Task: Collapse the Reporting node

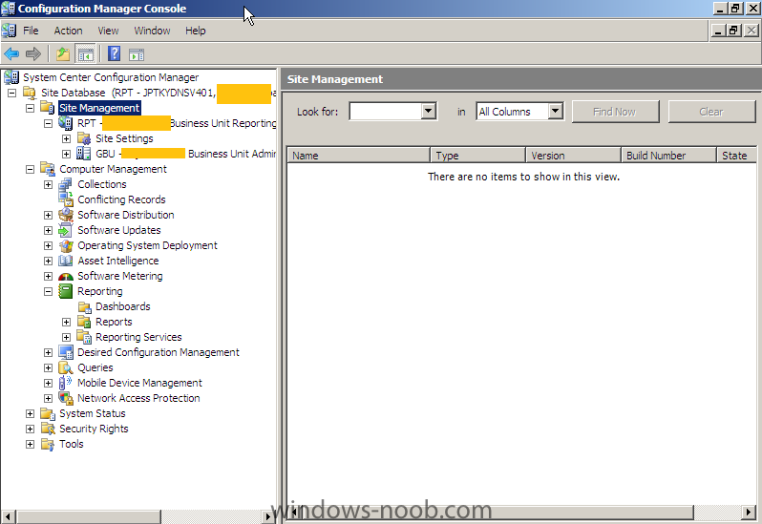Action: (48, 291)
